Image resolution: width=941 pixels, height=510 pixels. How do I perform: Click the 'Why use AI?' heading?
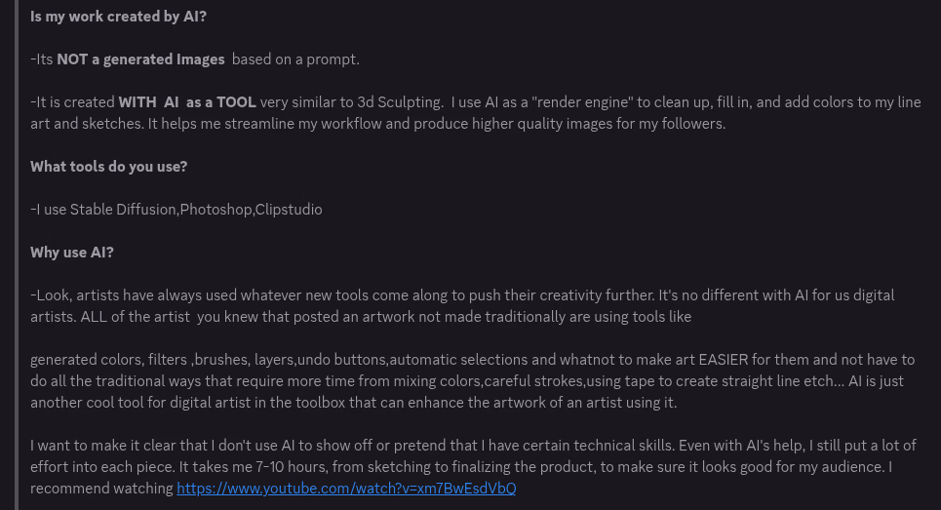pos(72,252)
